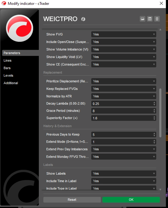This screenshot has width=168, height=208.
Task: Increase the Grace Period value with the up arrow
Action: pyautogui.click(x=154, y=110)
